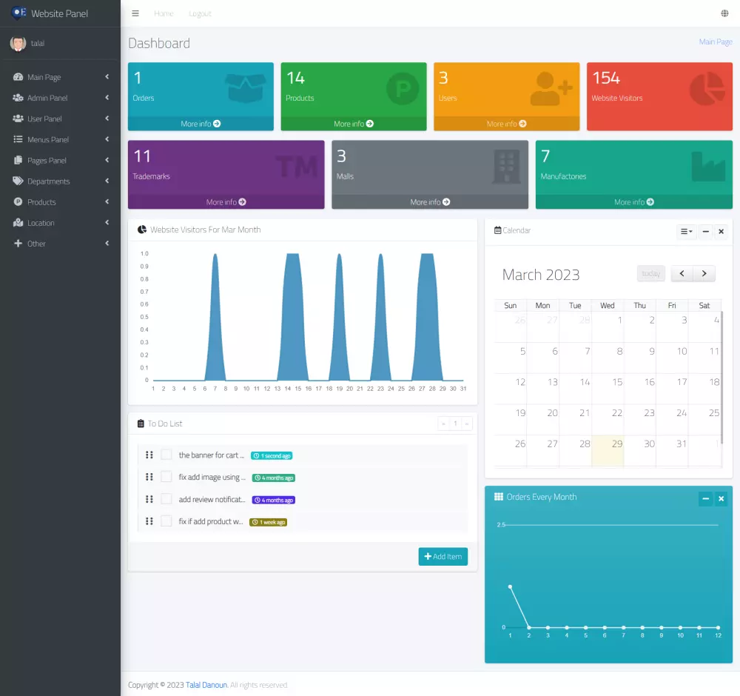
Task: Check the 'fix add image using' task
Action: (166, 477)
